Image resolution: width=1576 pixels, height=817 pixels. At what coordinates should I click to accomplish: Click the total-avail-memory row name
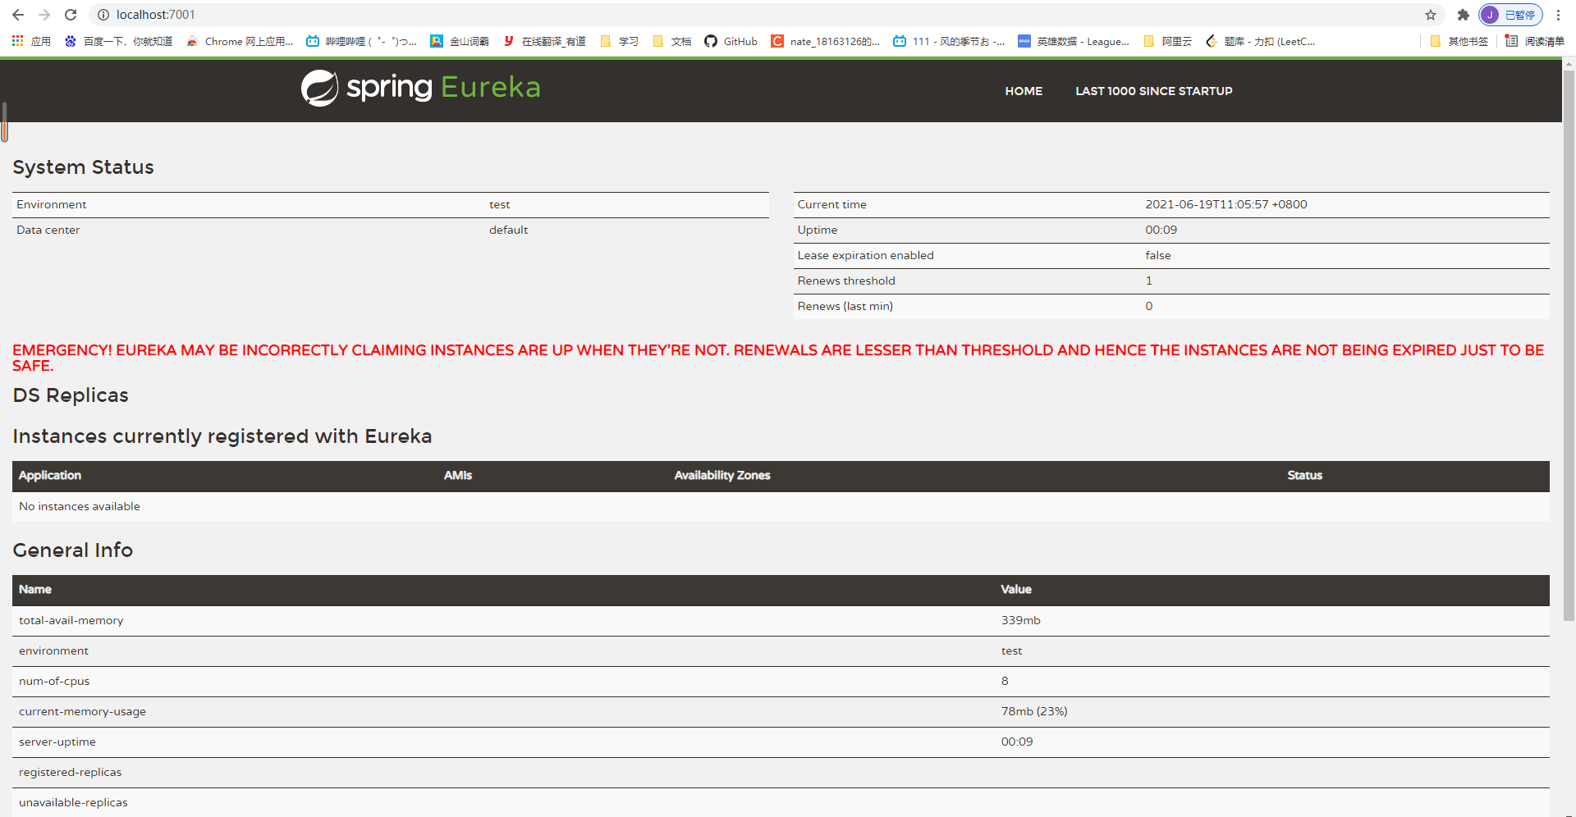pyautogui.click(x=71, y=620)
